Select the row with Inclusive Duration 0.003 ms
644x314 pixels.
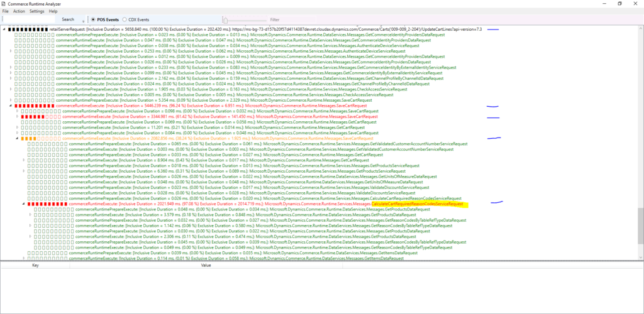click(x=261, y=149)
